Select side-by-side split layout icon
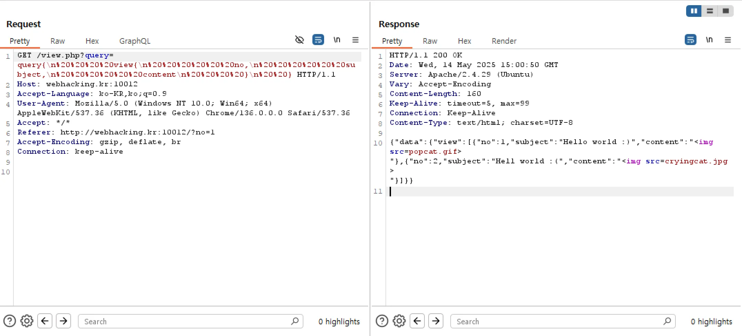Viewport: 742px width, 336px height. point(694,11)
